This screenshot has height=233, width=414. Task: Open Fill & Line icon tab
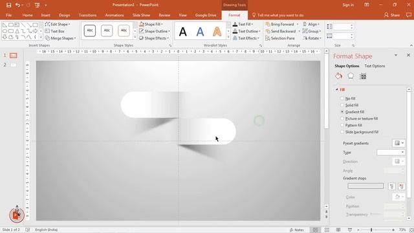(338, 76)
